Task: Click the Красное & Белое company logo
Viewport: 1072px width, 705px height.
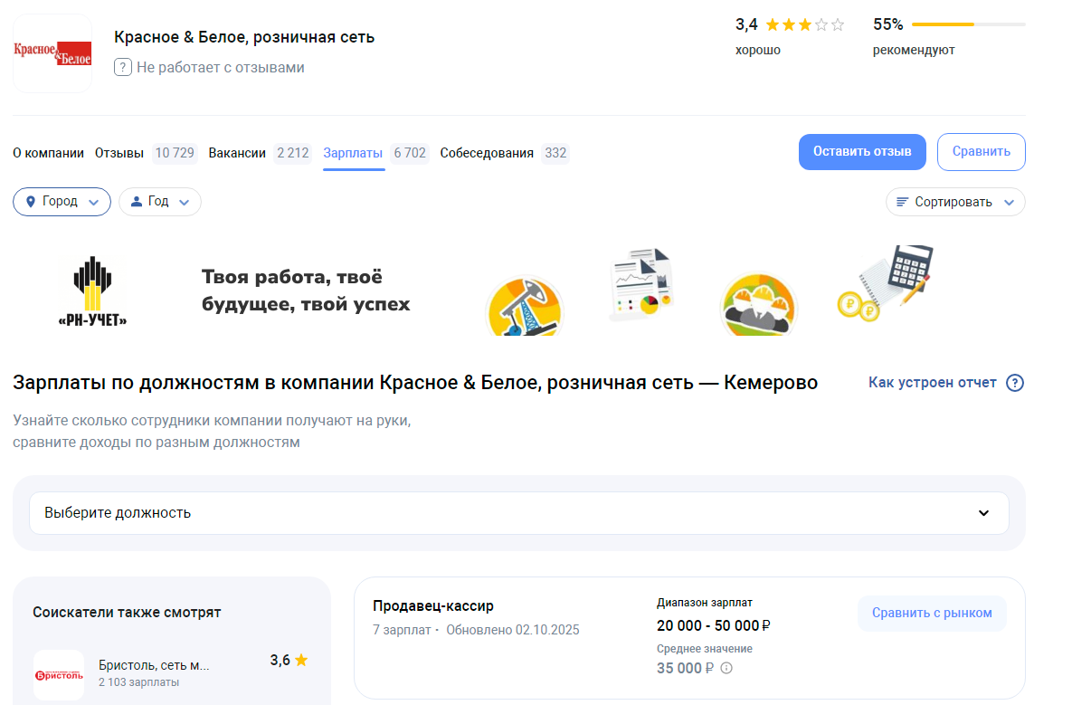Action: tap(52, 53)
